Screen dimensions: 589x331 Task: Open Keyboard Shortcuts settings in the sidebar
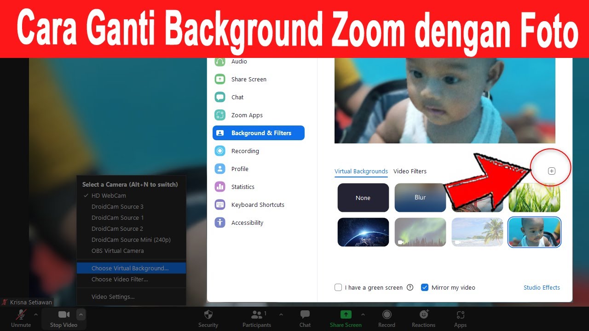click(x=258, y=205)
